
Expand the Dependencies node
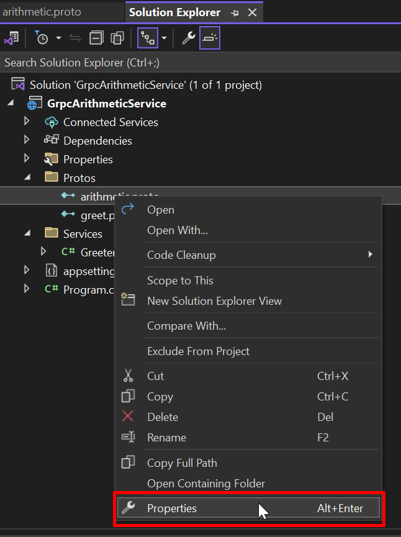tap(27, 140)
